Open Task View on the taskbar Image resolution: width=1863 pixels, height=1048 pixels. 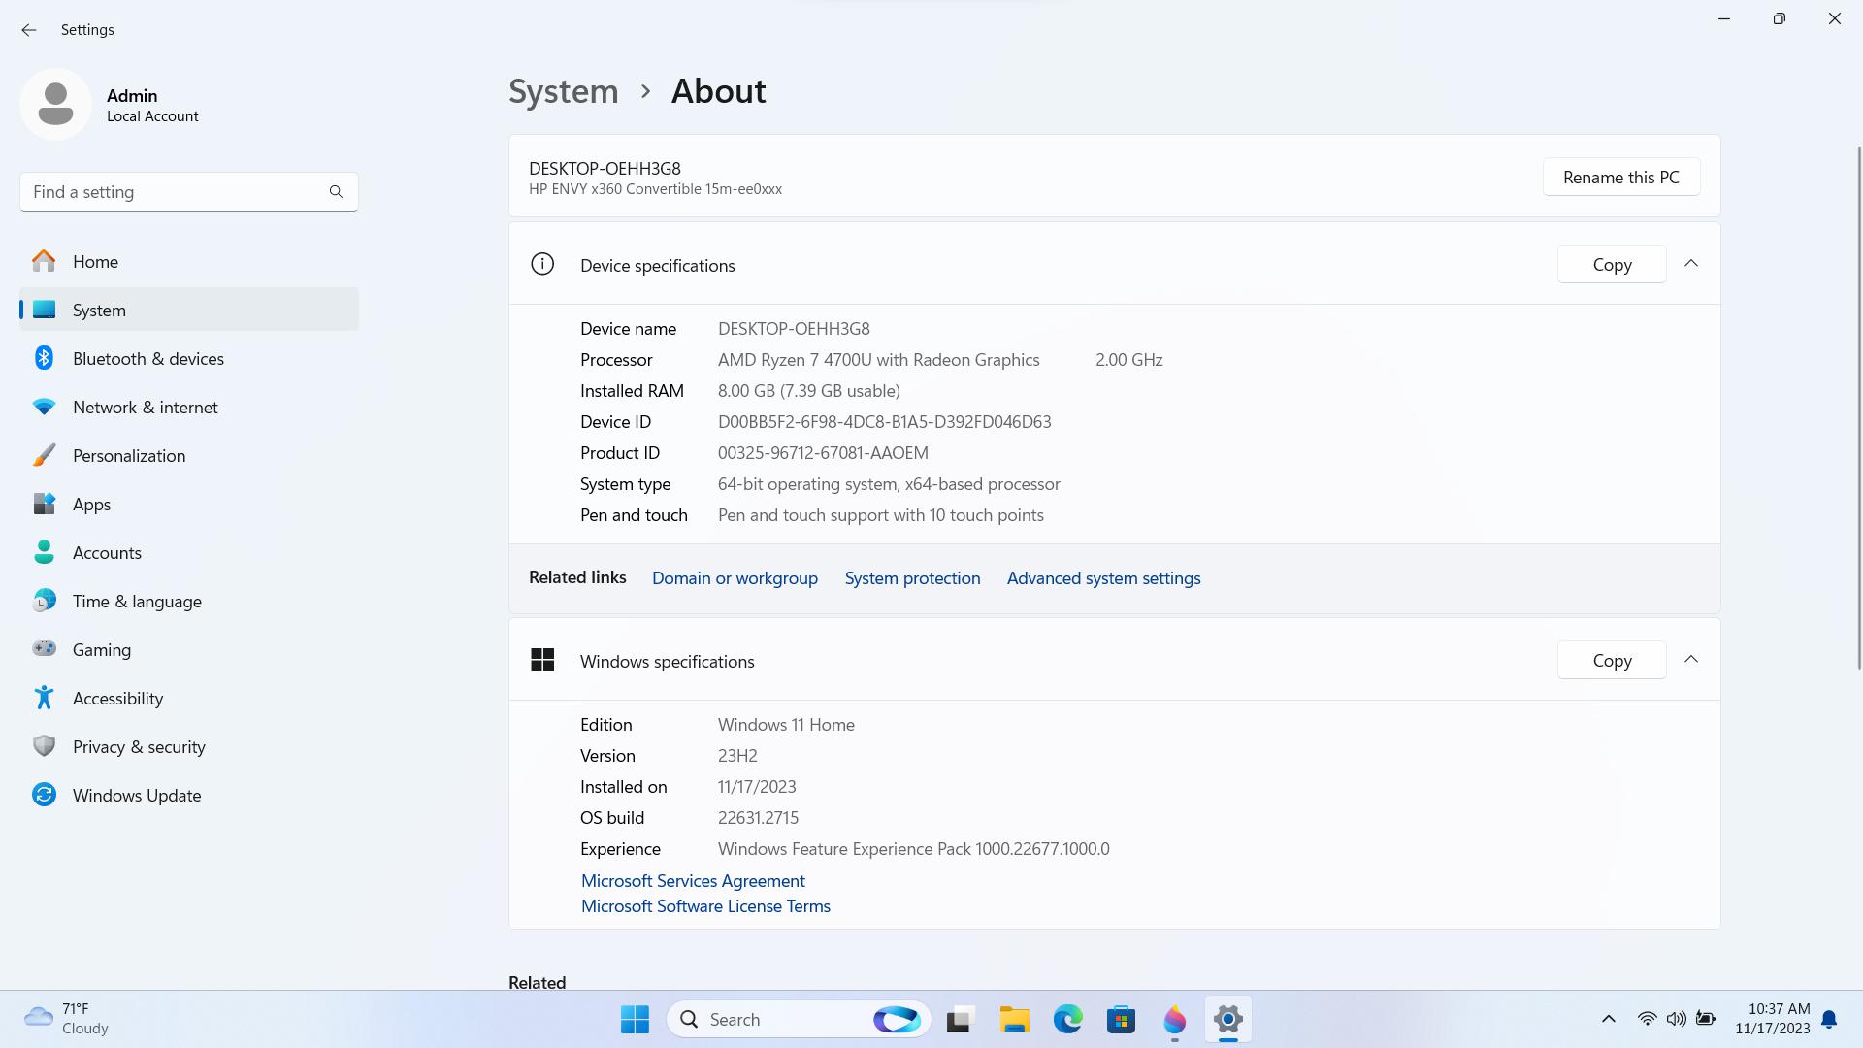[959, 1019]
